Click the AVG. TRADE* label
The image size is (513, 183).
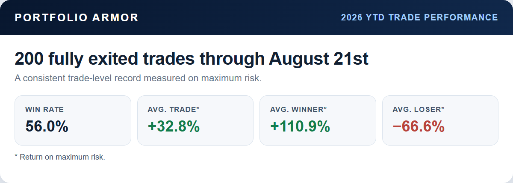tap(174, 109)
